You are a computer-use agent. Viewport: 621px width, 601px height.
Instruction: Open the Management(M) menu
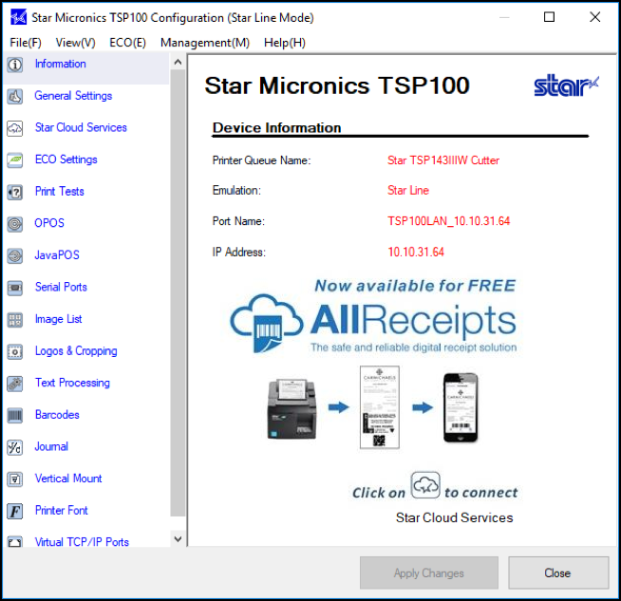(205, 43)
